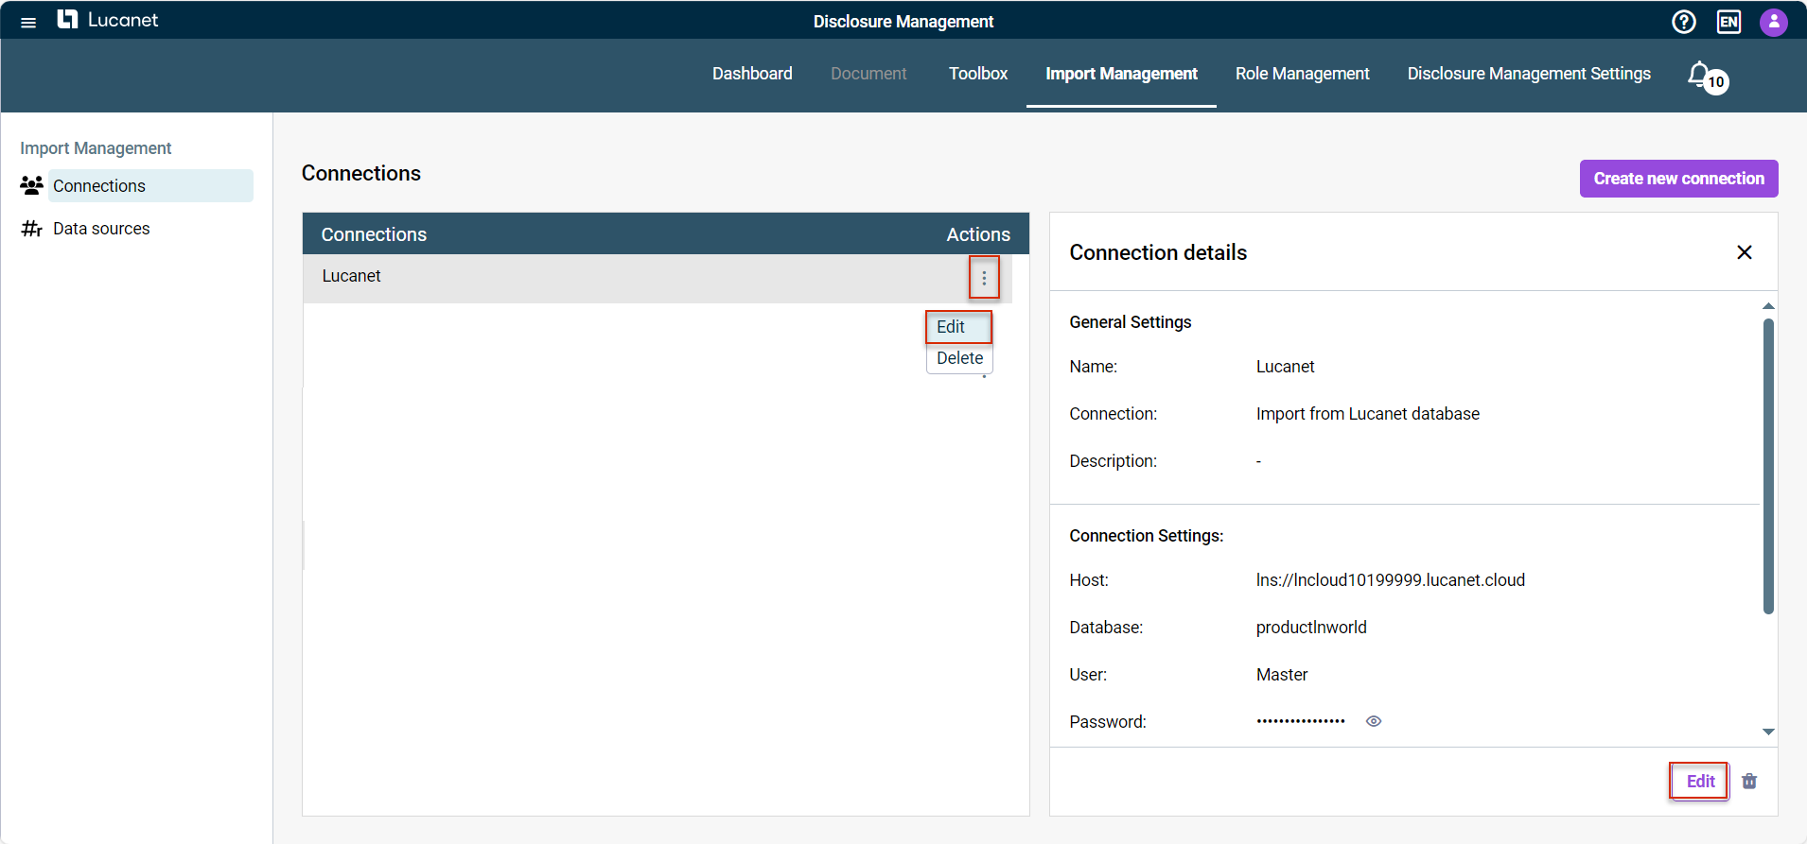1807x844 pixels.
Task: Click the Data sources hash icon
Action: point(32,229)
